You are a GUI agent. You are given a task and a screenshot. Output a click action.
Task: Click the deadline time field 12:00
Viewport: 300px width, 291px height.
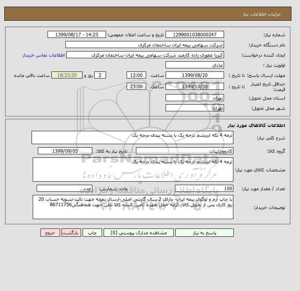136,75
